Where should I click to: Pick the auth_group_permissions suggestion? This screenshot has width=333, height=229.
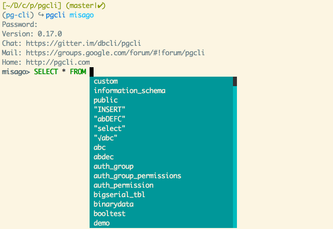click(x=137, y=176)
